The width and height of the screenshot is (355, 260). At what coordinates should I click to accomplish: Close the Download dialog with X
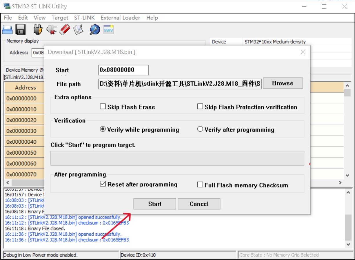pos(303,52)
